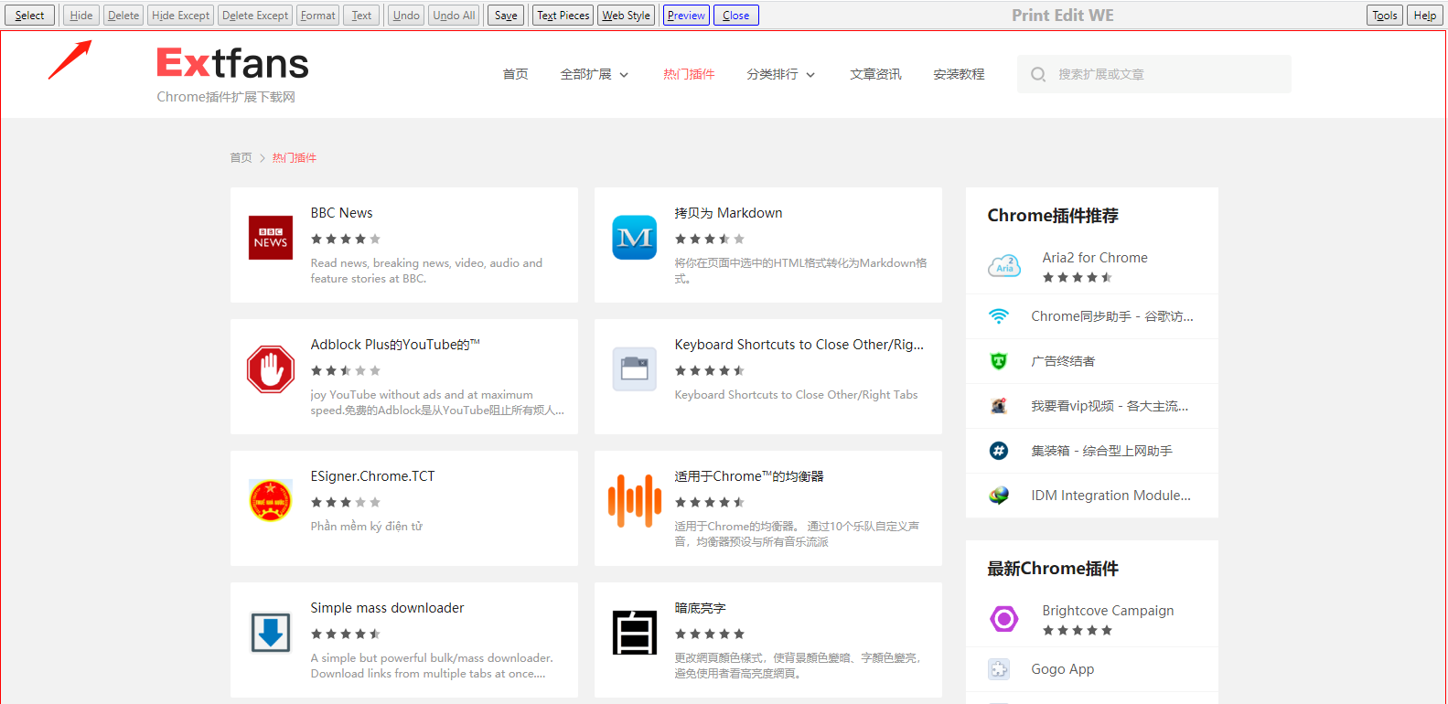The width and height of the screenshot is (1448, 704).
Task: Click the Web Style button
Action: point(627,16)
